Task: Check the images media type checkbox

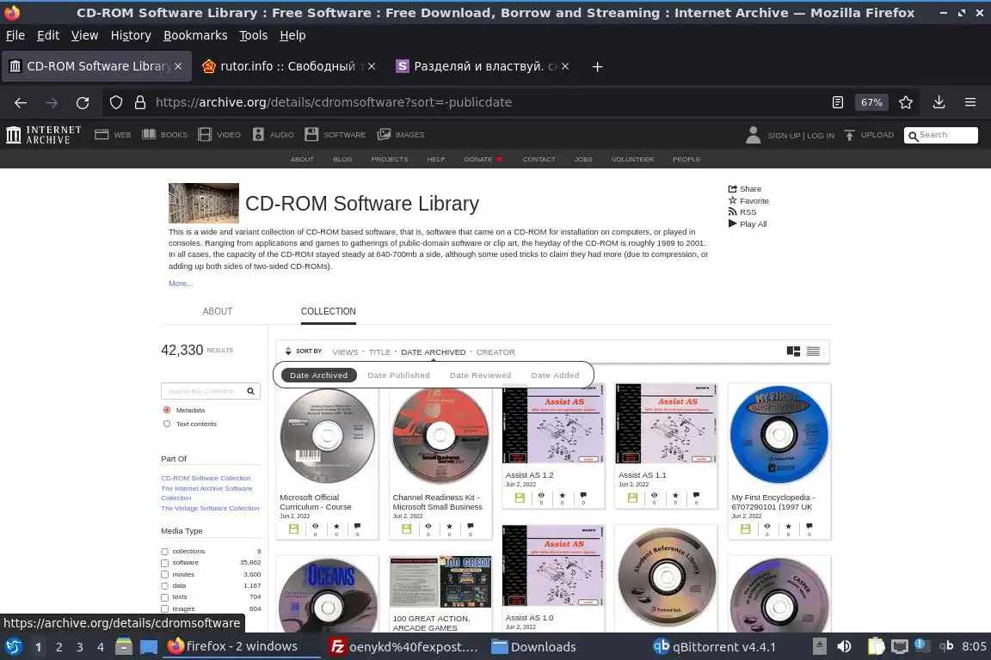Action: point(164,608)
